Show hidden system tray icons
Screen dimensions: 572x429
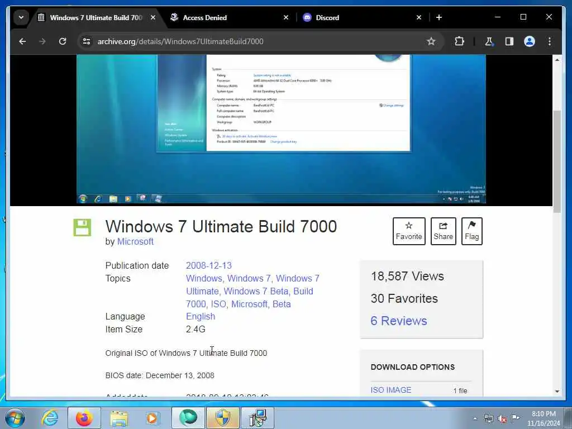pyautogui.click(x=475, y=418)
